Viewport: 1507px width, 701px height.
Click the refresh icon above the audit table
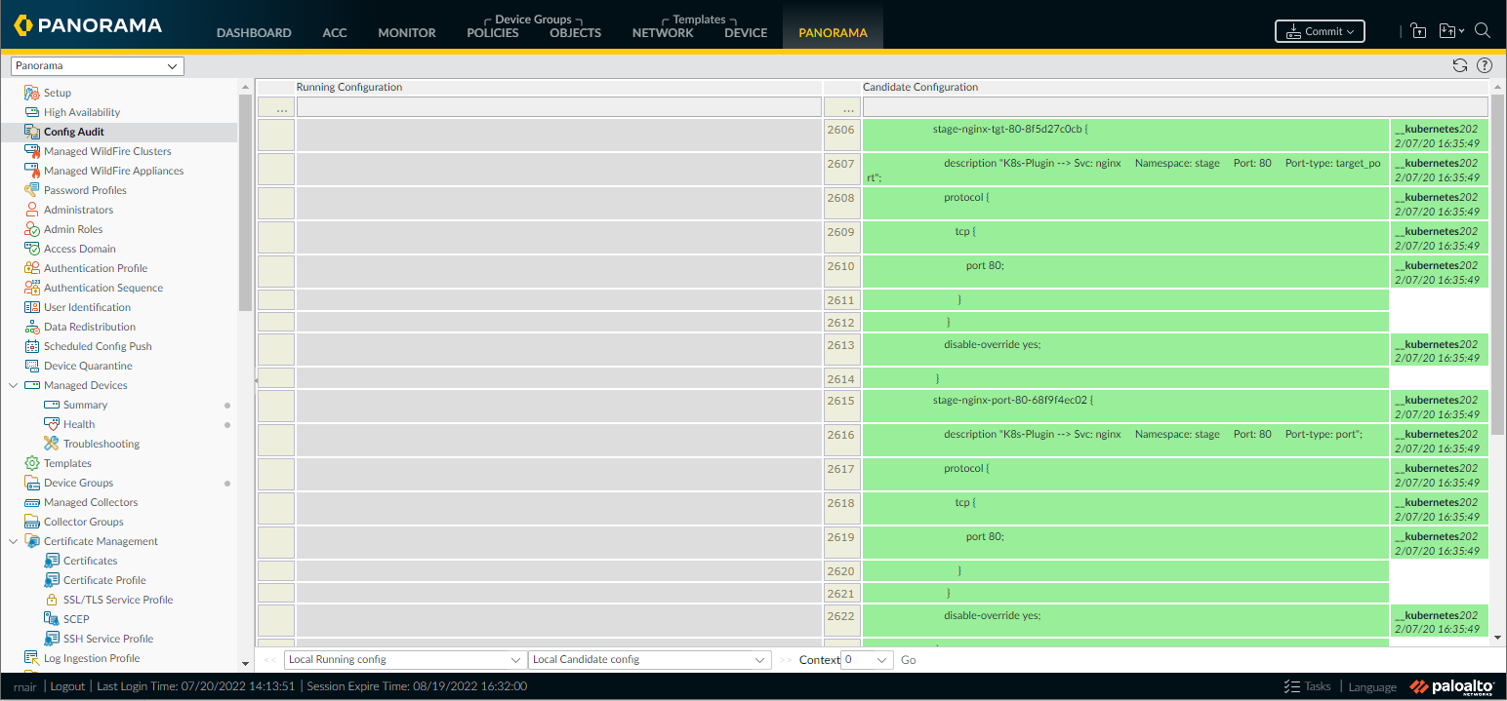pyautogui.click(x=1460, y=65)
